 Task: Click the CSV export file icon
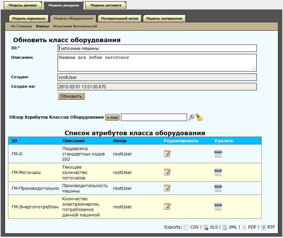[186, 227]
